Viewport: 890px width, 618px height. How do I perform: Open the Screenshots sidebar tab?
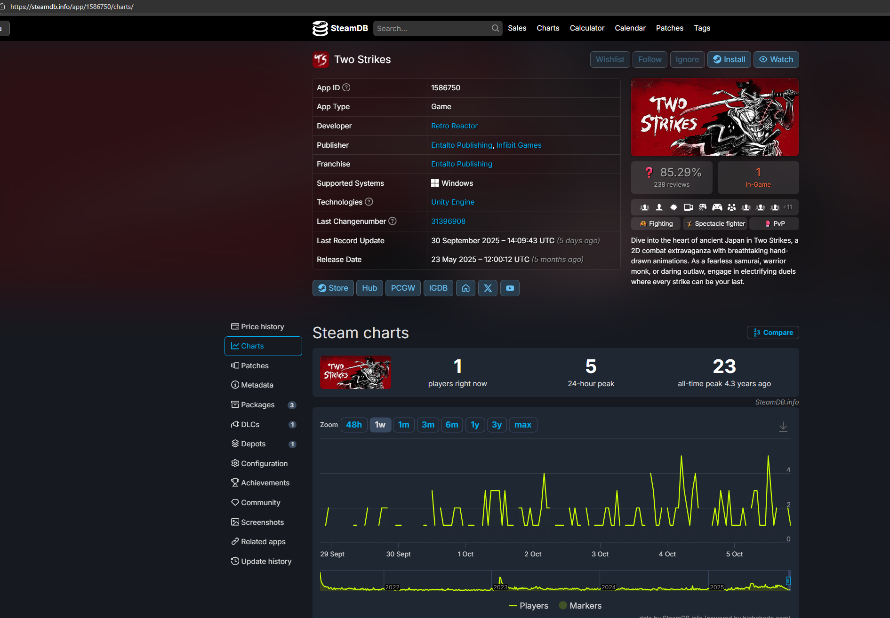(x=263, y=522)
